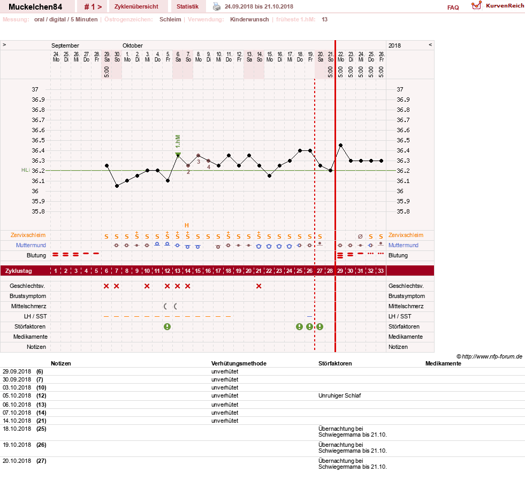Click the temperature point numbered 3
The width and height of the screenshot is (525, 503).
tap(198, 155)
